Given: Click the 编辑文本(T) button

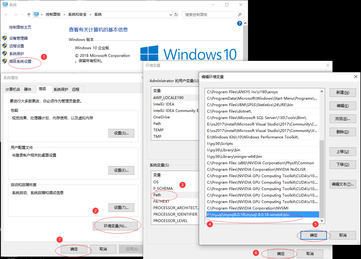Looking at the screenshot, I should [343, 184].
